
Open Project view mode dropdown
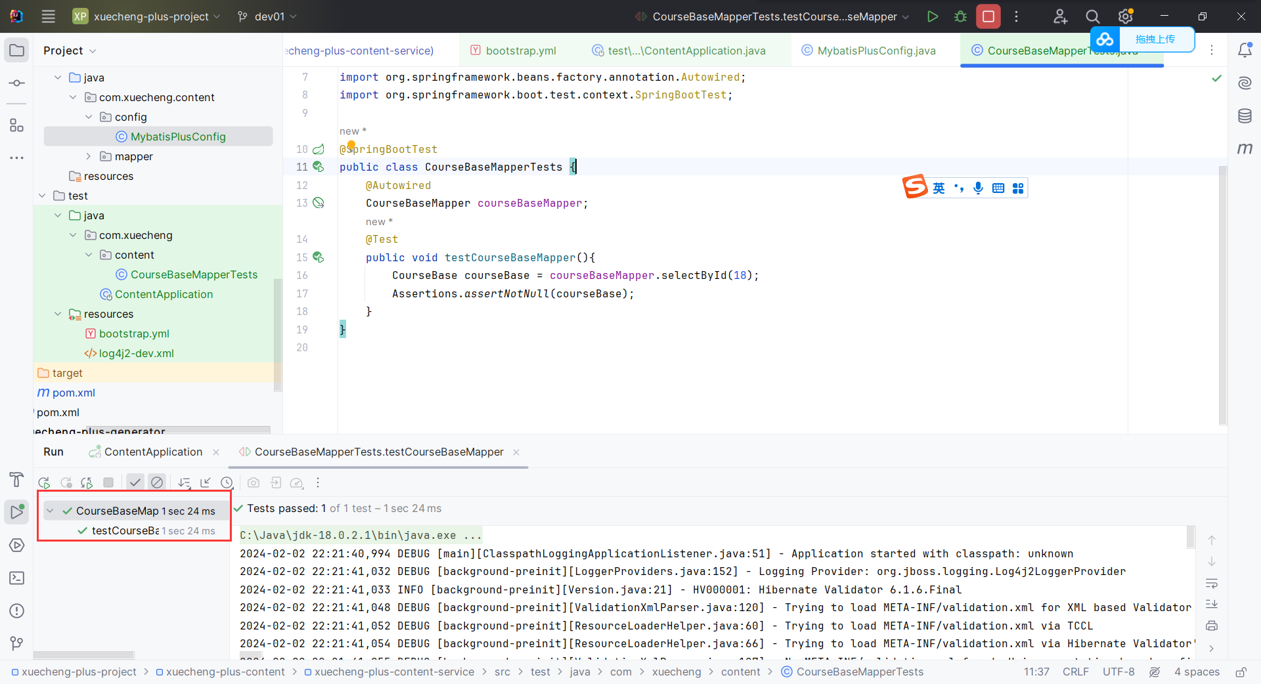pos(70,51)
